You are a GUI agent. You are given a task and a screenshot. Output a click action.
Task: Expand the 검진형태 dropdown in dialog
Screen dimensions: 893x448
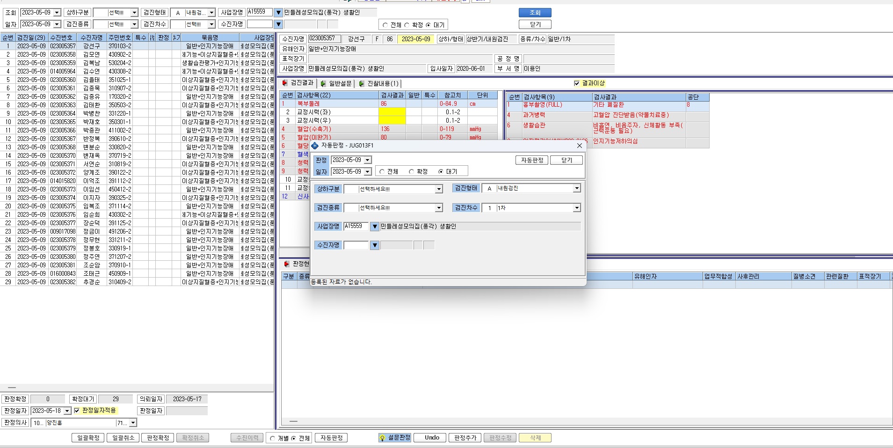(x=576, y=188)
